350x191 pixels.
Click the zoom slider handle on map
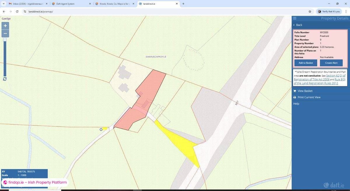(5, 39)
